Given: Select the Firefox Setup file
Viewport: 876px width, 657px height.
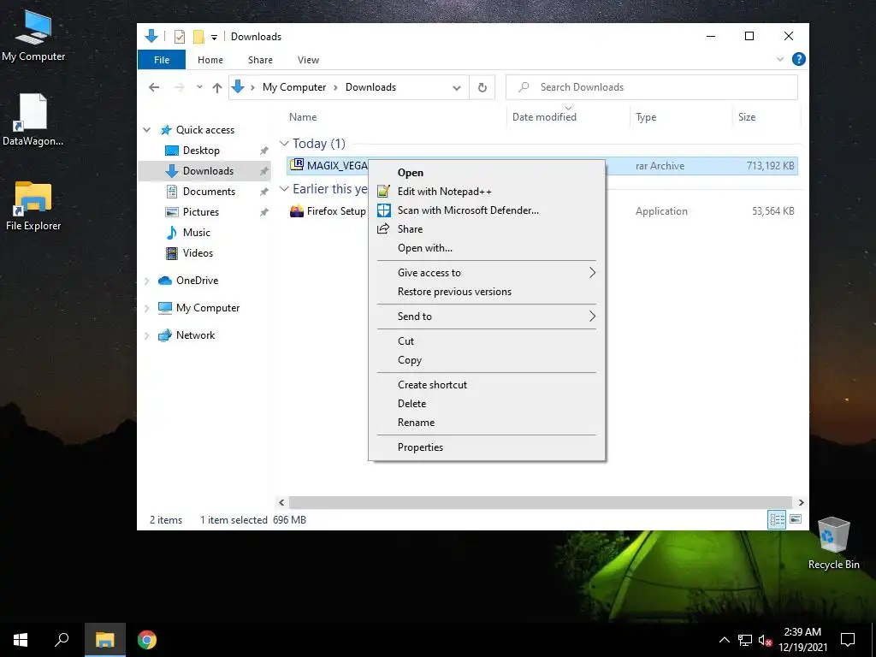Looking at the screenshot, I should click(335, 211).
